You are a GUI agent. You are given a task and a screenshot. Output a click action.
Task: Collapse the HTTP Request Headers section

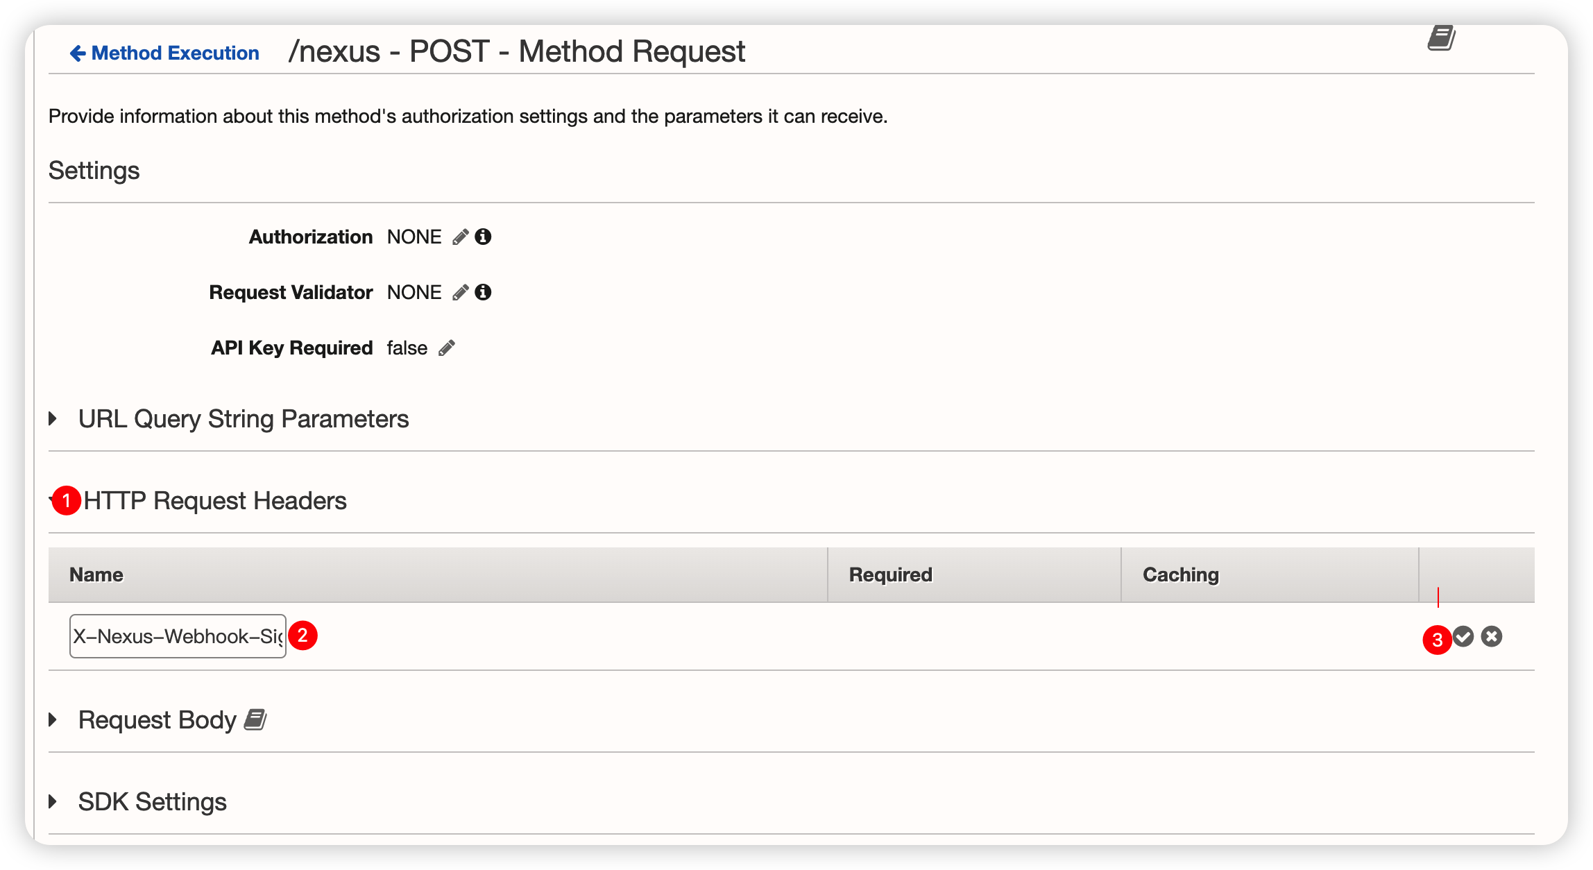coord(53,500)
